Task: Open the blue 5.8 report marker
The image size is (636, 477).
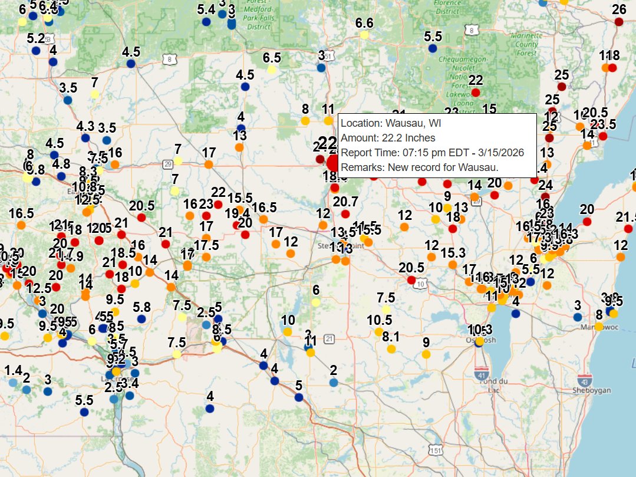Action: [141, 319]
